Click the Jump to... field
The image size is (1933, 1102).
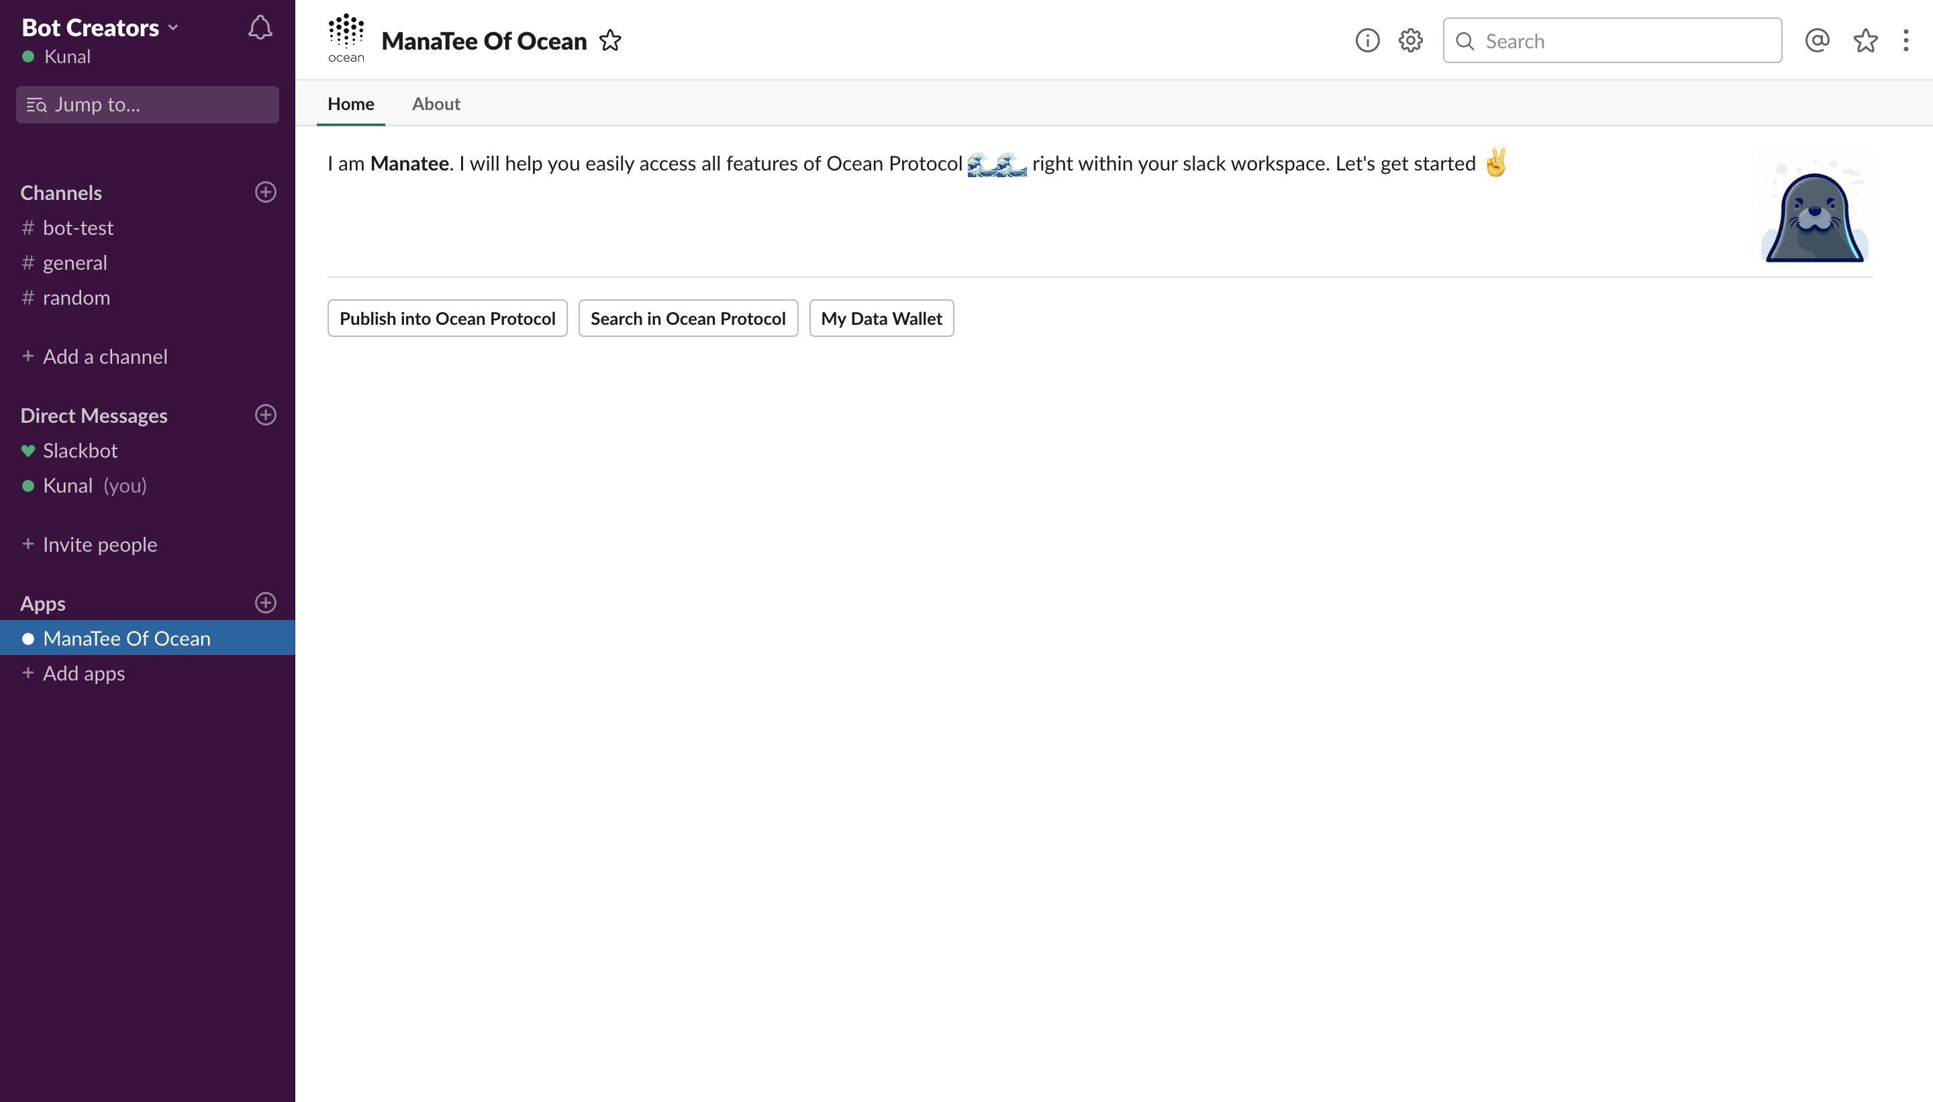pos(148,105)
